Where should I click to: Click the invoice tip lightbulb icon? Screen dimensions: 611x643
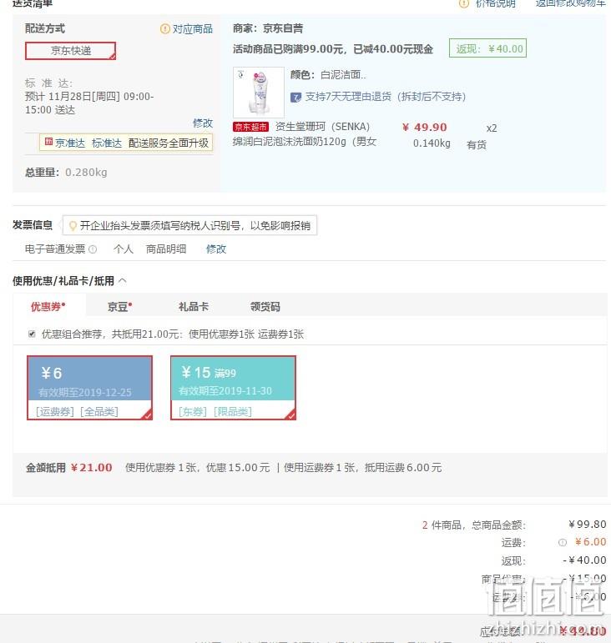pos(73,225)
